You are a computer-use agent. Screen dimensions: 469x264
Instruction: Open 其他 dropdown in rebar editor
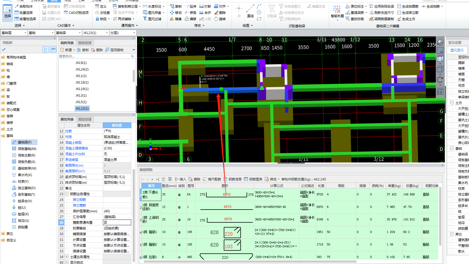[272, 179]
